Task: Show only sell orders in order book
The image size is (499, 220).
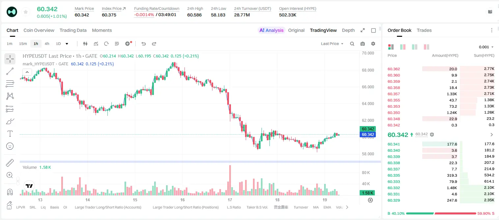Action: point(427,47)
